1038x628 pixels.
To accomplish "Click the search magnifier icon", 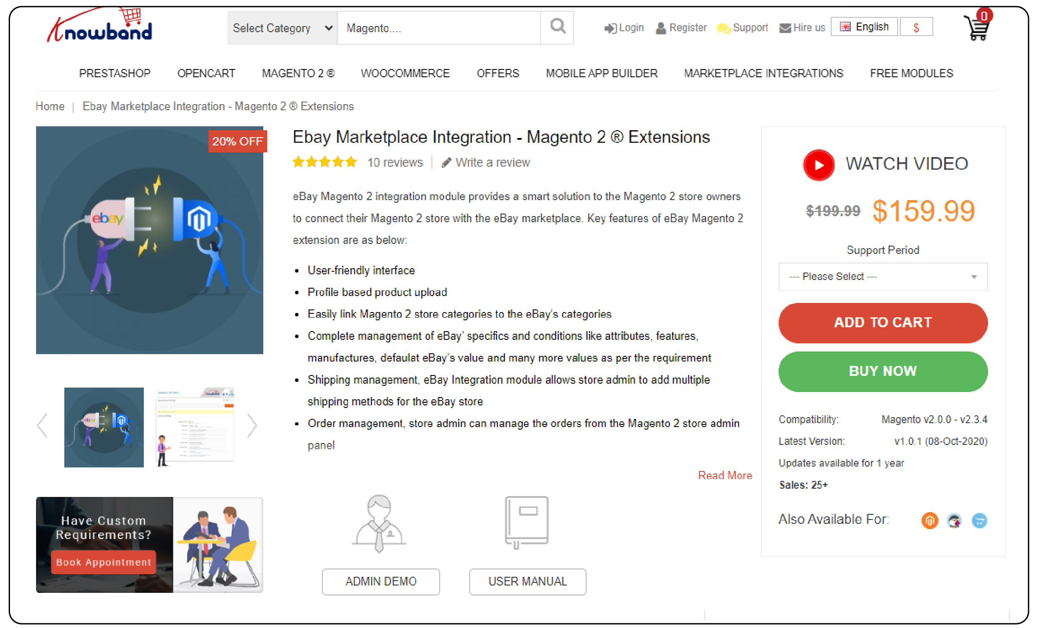I will coord(557,27).
